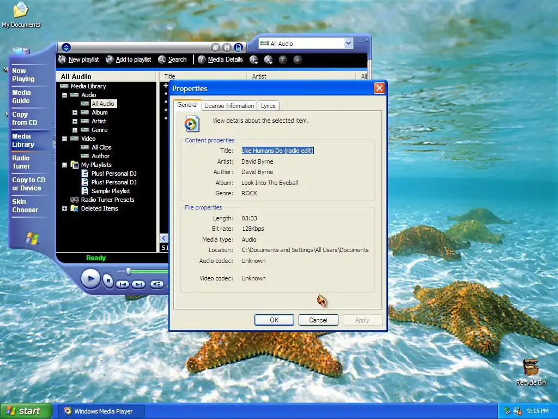Click the Media Details question-mark button
This screenshot has width=558, height=419.
click(202, 59)
